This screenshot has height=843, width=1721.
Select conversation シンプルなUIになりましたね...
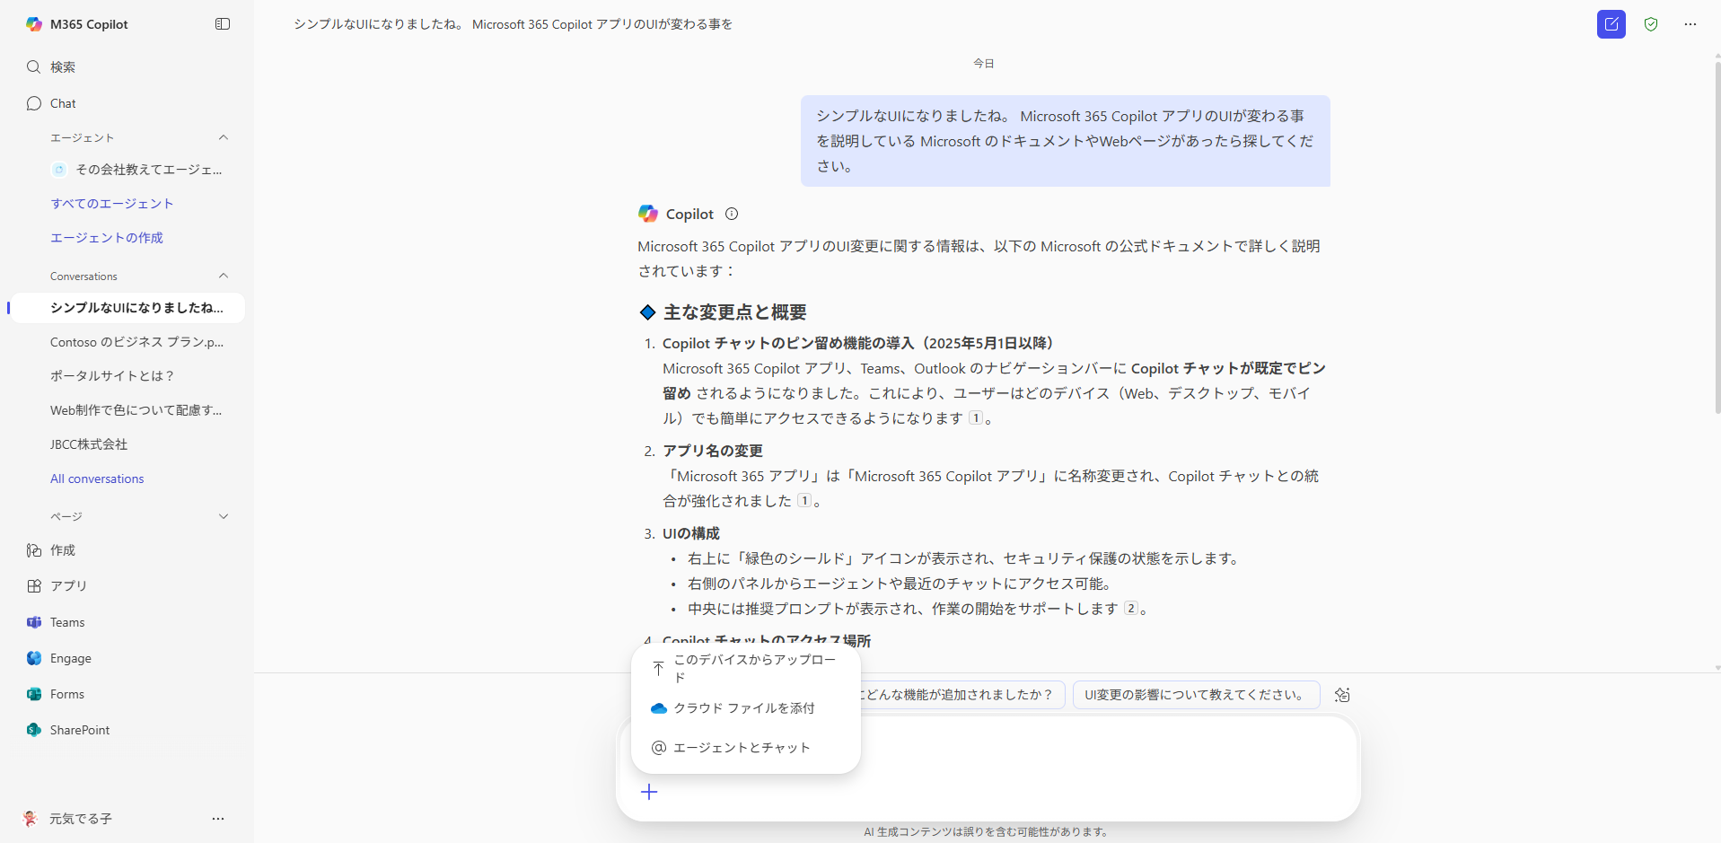pyautogui.click(x=127, y=308)
